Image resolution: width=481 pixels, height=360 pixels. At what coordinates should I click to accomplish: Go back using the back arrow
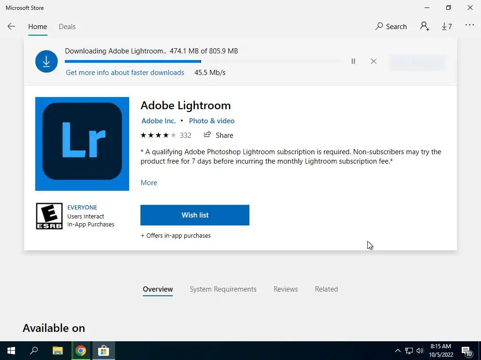point(11,26)
